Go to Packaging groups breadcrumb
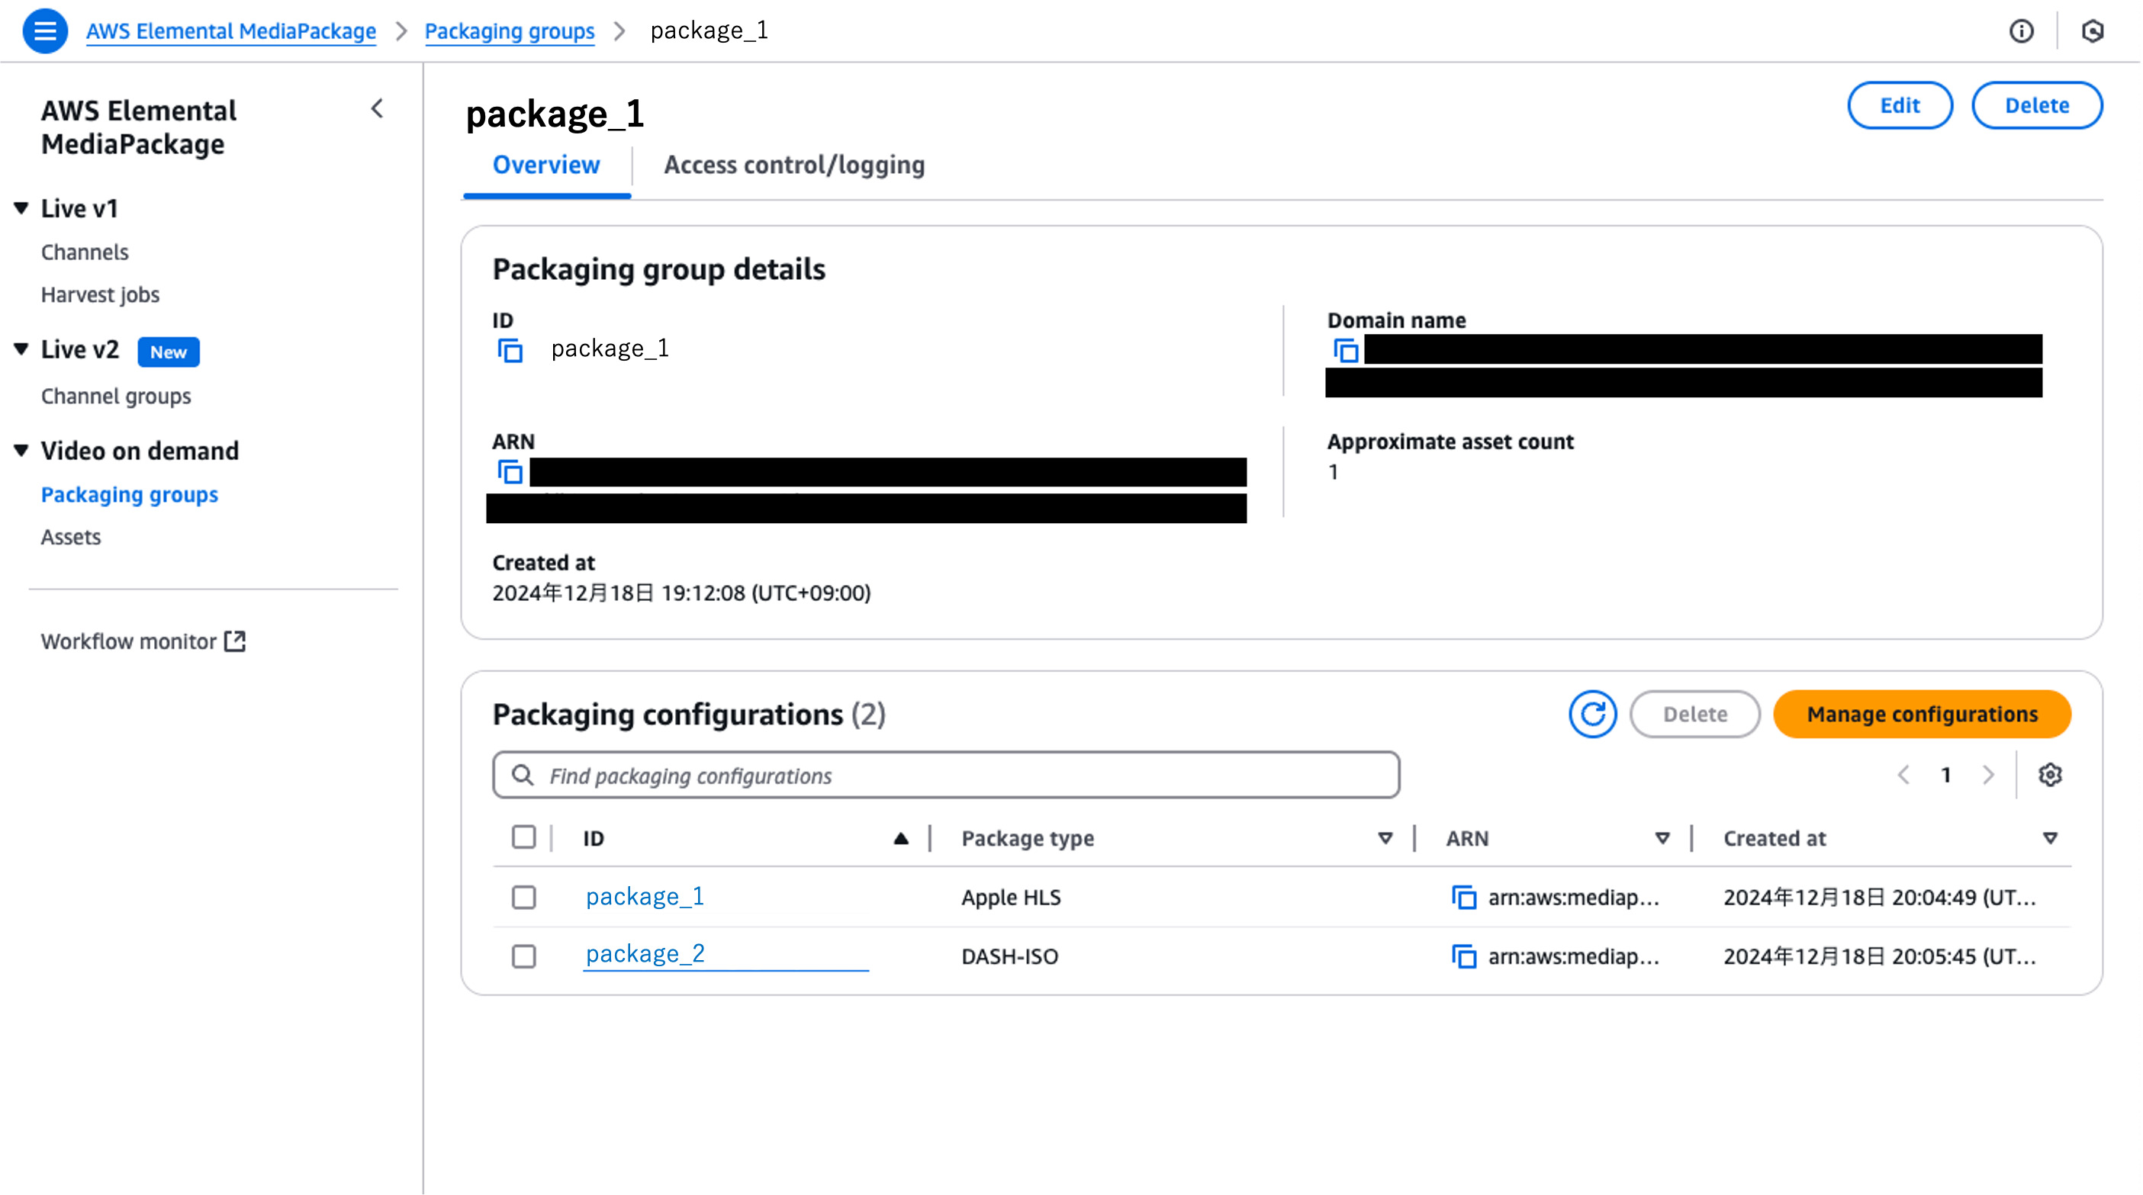The width and height of the screenshot is (2143, 1195). 509,31
